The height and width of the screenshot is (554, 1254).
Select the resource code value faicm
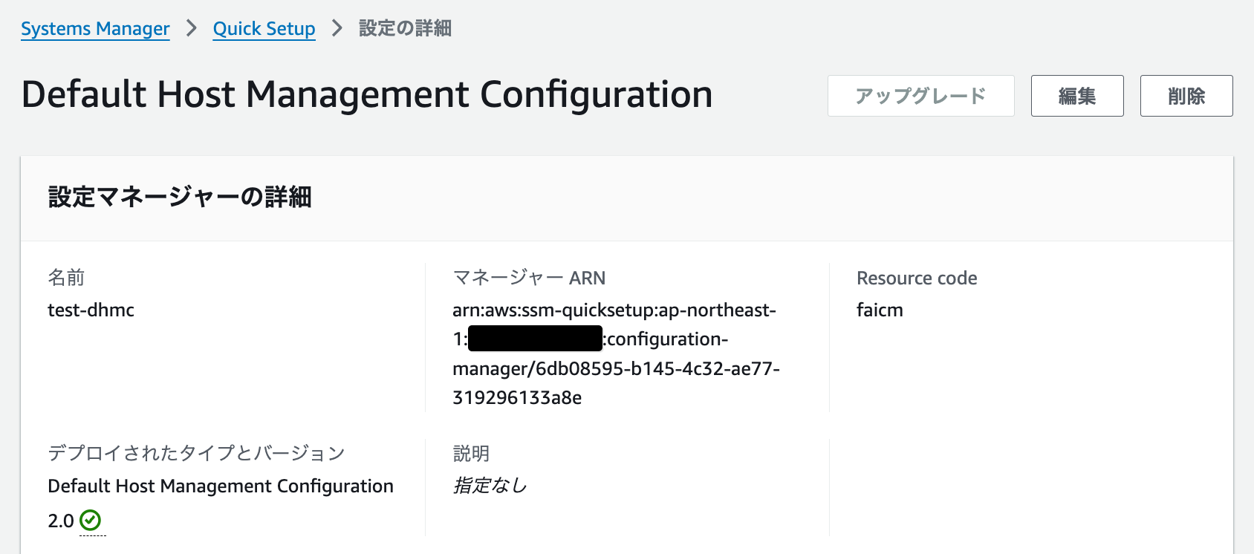(x=880, y=310)
